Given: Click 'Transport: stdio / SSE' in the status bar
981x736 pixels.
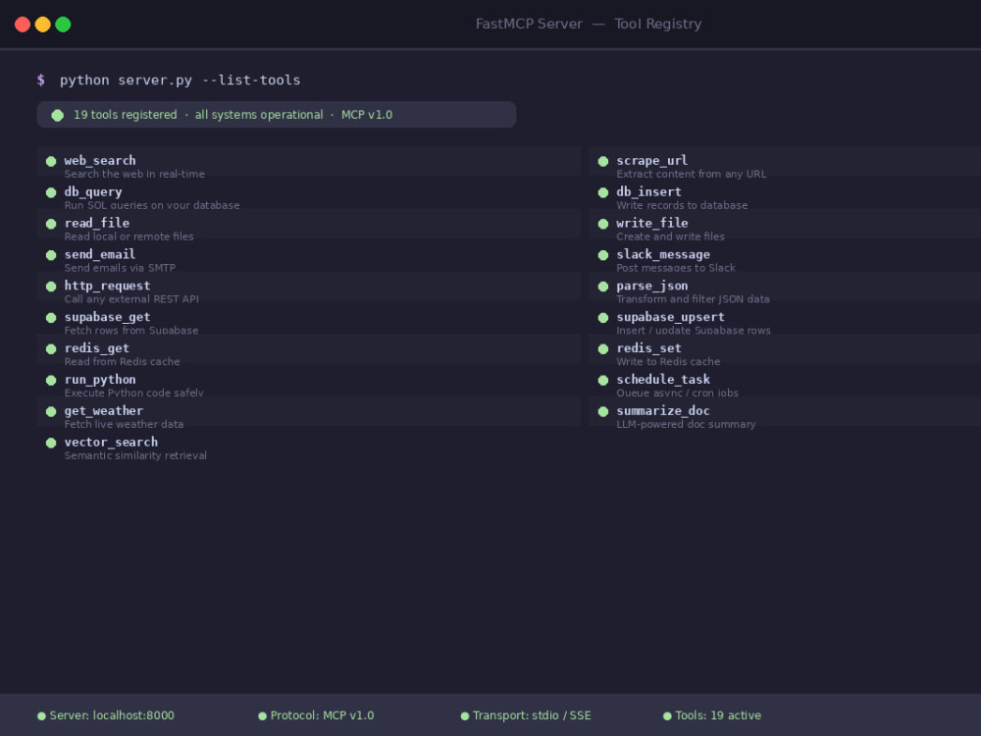Looking at the screenshot, I should 532,716.
